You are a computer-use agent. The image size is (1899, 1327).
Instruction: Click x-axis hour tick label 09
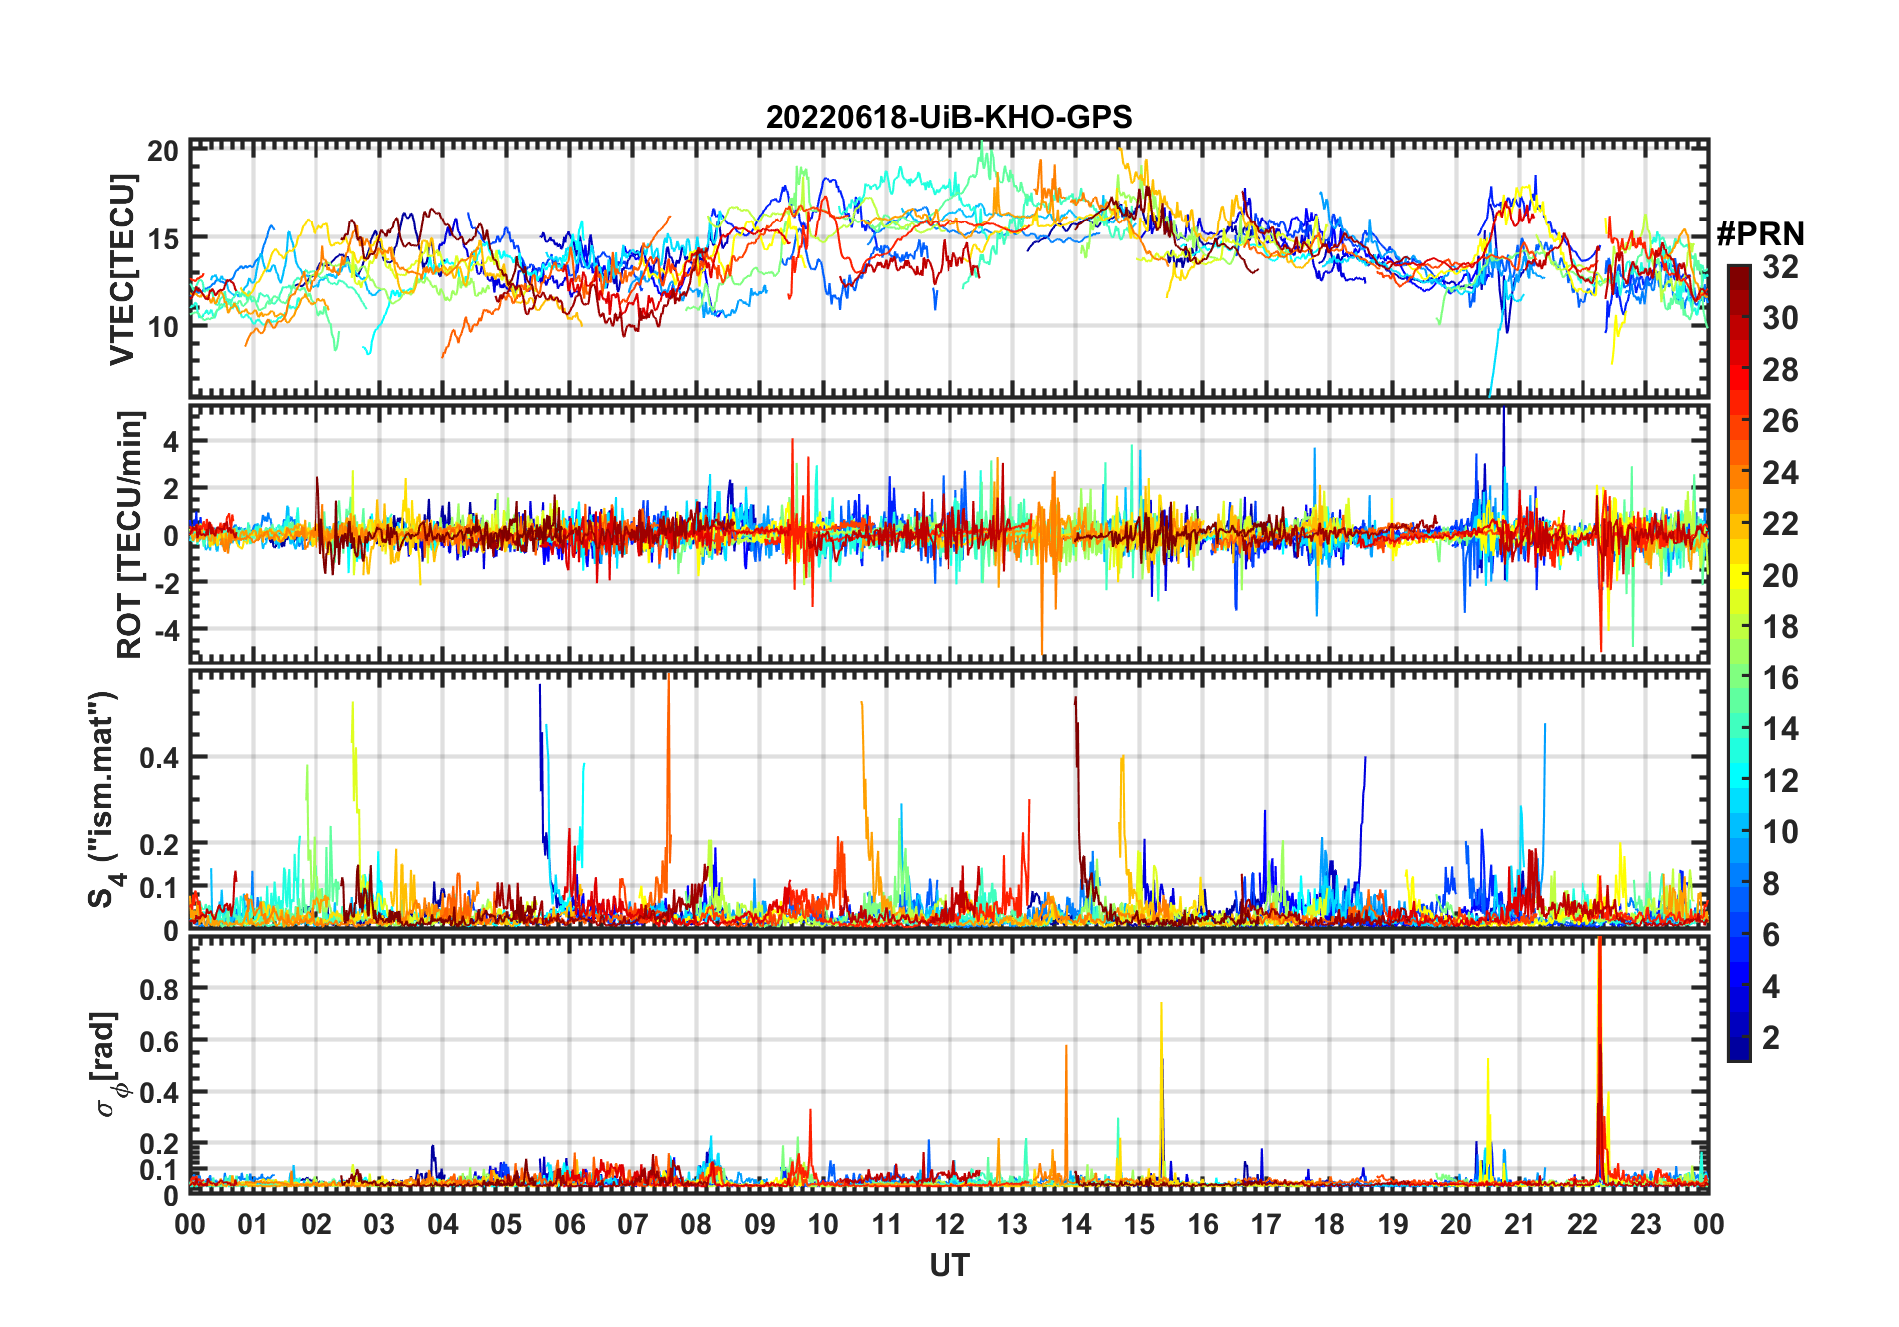click(760, 1224)
